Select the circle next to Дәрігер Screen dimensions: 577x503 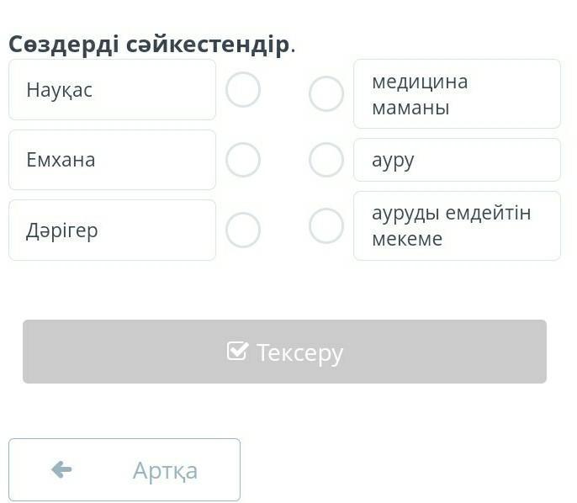coord(243,230)
